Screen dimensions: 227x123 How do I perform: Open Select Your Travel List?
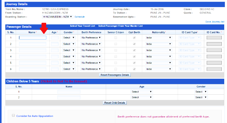point(82,26)
